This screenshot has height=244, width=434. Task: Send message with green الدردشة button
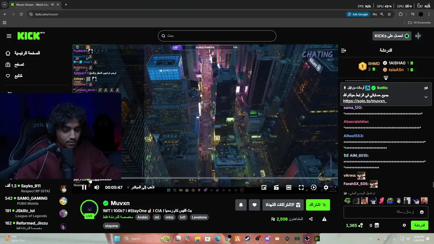coord(419,225)
